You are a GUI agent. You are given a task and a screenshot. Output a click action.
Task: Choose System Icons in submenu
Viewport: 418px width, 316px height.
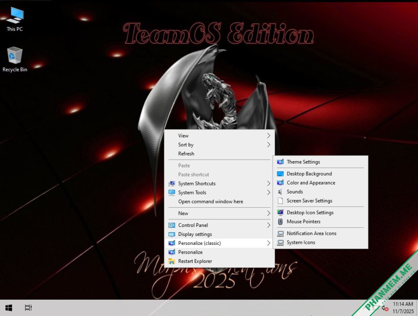320,242
